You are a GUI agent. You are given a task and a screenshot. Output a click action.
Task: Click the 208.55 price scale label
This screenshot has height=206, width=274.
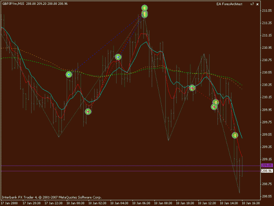click(267, 196)
